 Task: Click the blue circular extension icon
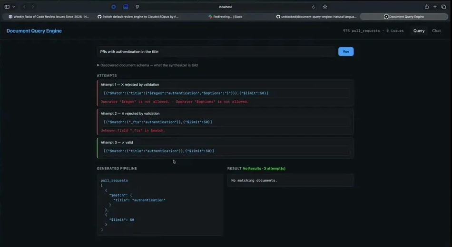point(114,7)
